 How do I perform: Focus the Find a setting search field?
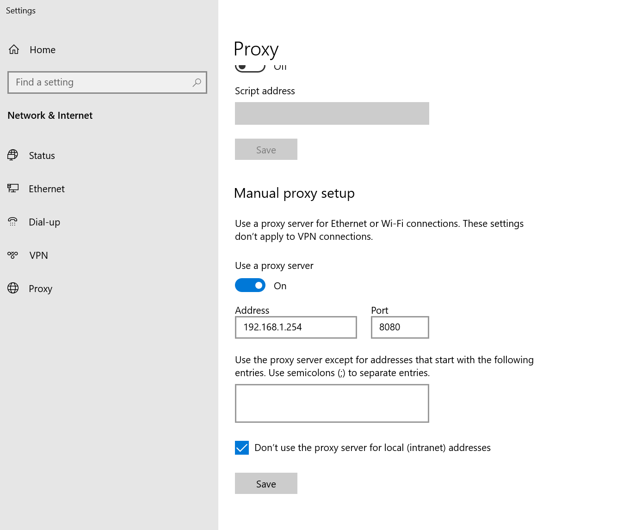tap(102, 82)
